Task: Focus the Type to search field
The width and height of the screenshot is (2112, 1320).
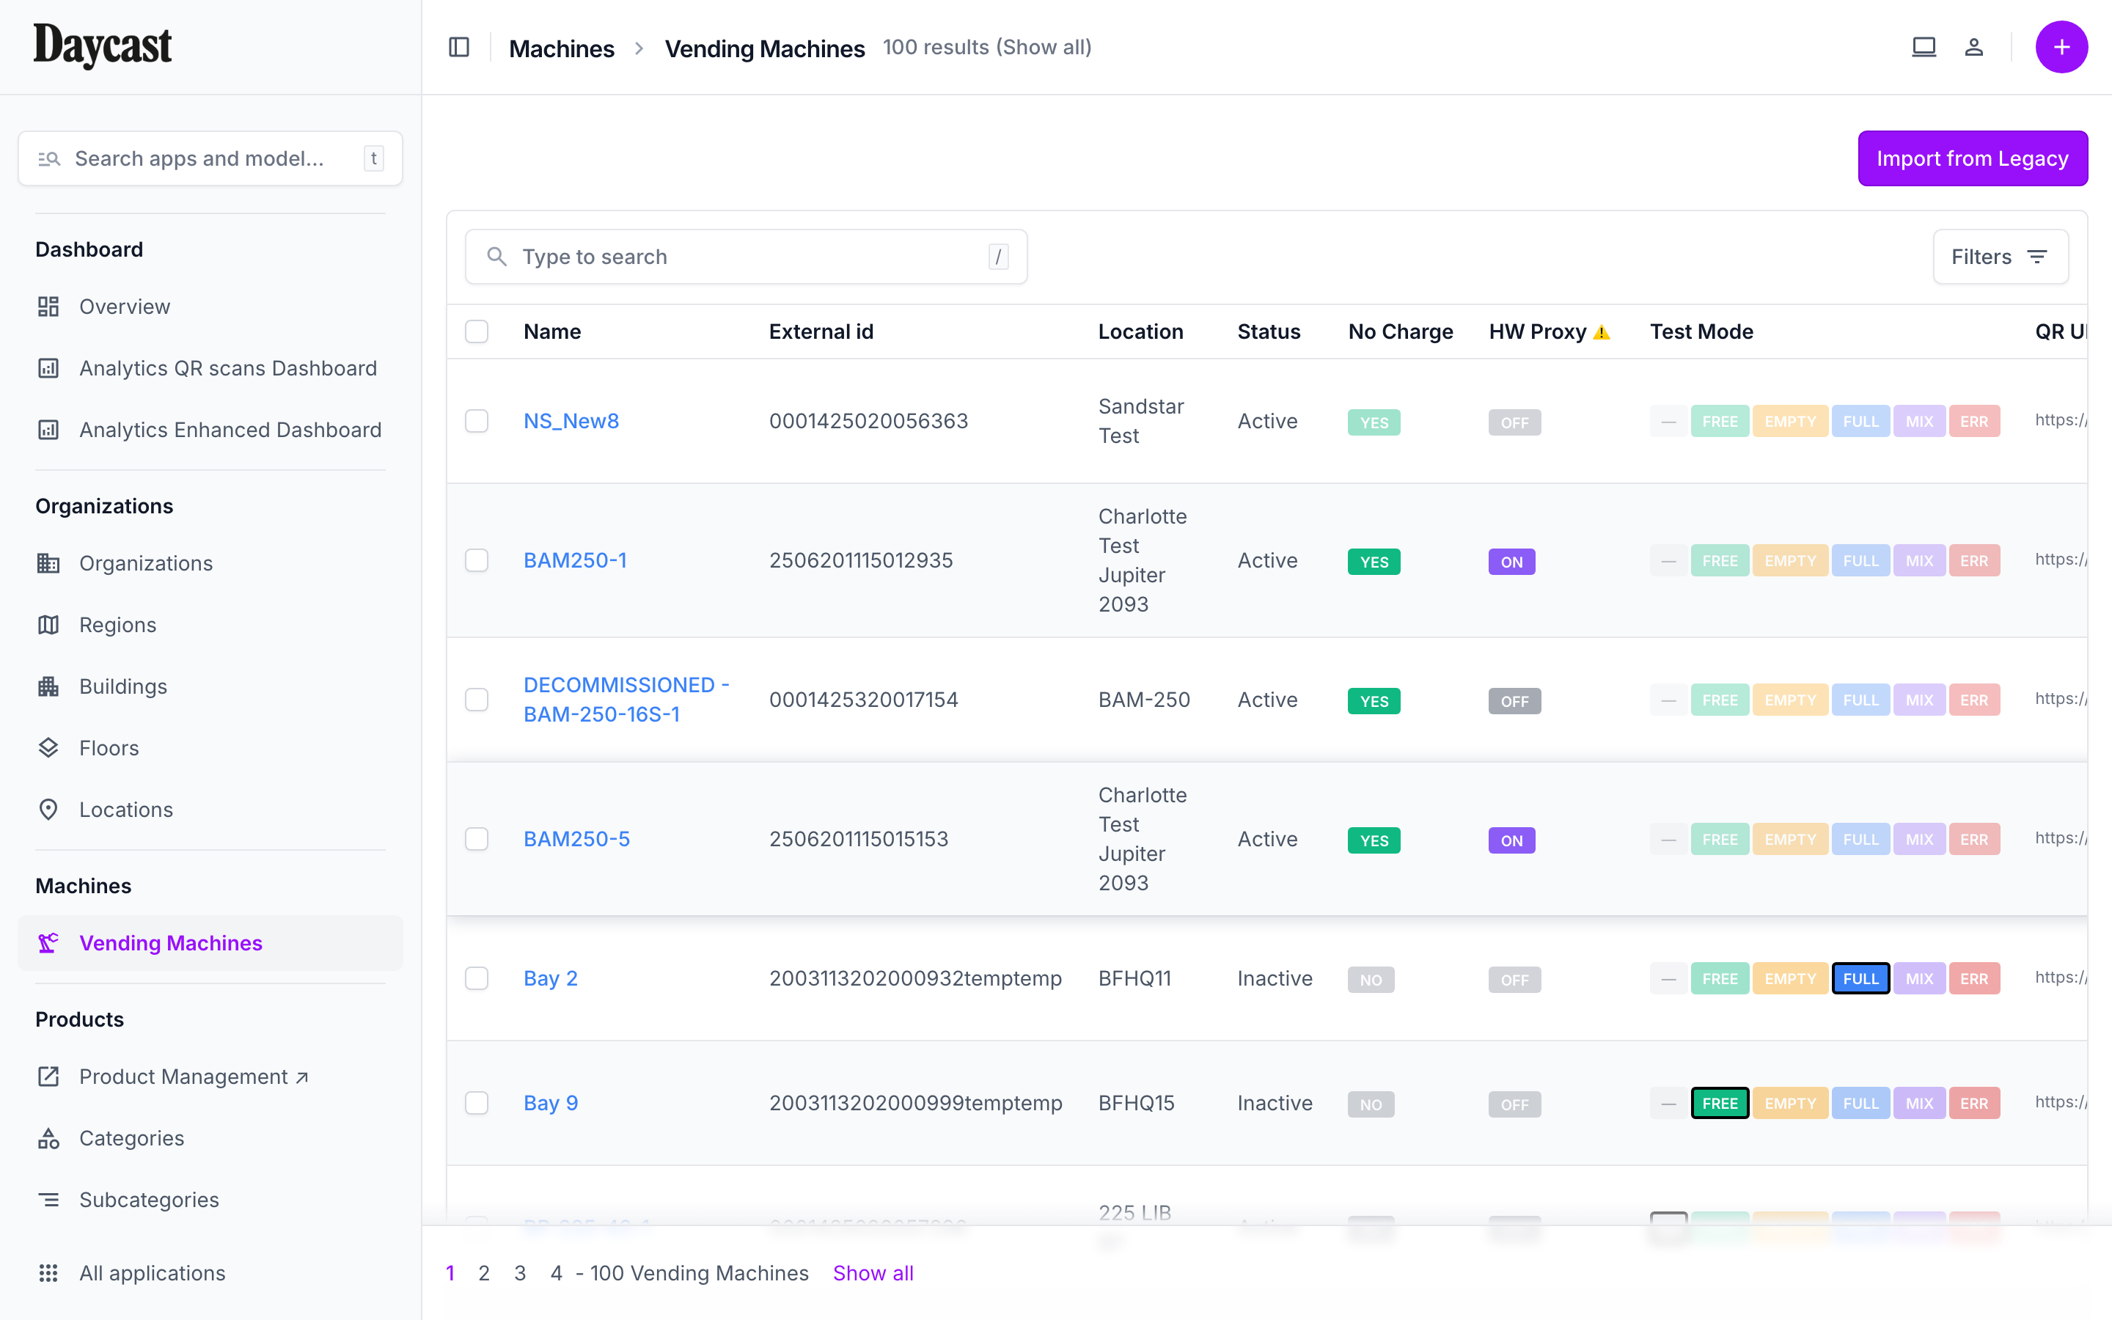Action: coord(747,257)
